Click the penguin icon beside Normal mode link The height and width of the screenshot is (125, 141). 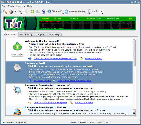click(x=81, y=58)
